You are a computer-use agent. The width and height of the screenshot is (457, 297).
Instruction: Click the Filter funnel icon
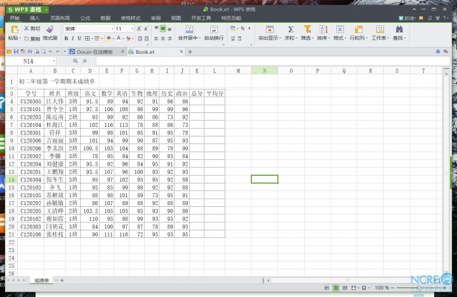307,29
